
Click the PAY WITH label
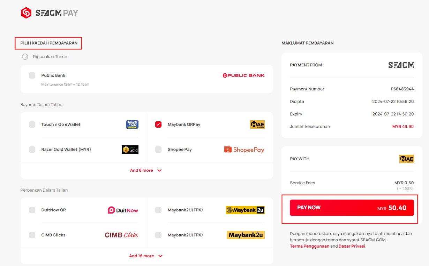coord(300,159)
